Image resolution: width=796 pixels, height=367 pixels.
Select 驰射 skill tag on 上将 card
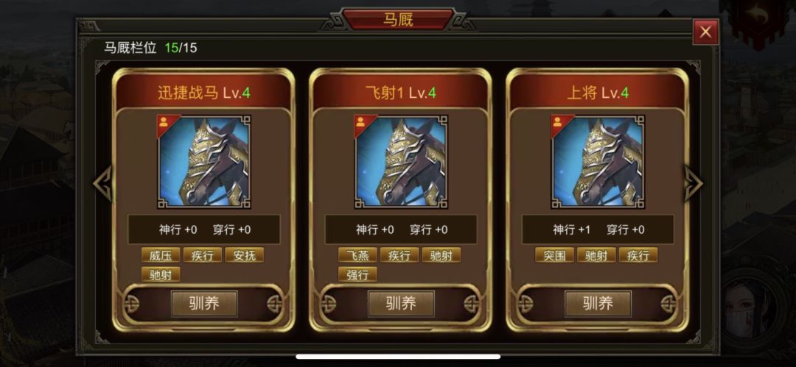click(596, 255)
